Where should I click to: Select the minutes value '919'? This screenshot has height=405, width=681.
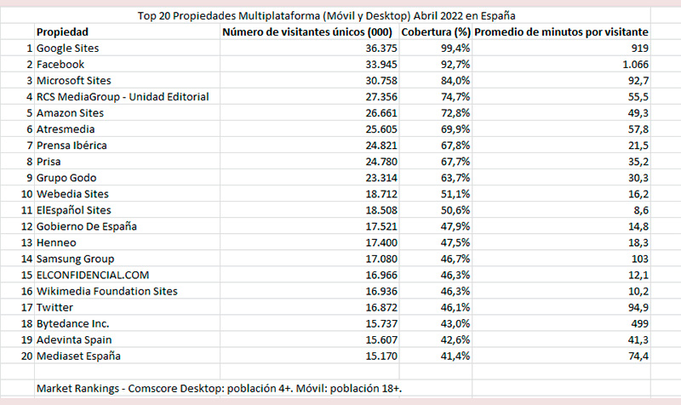pyautogui.click(x=640, y=48)
